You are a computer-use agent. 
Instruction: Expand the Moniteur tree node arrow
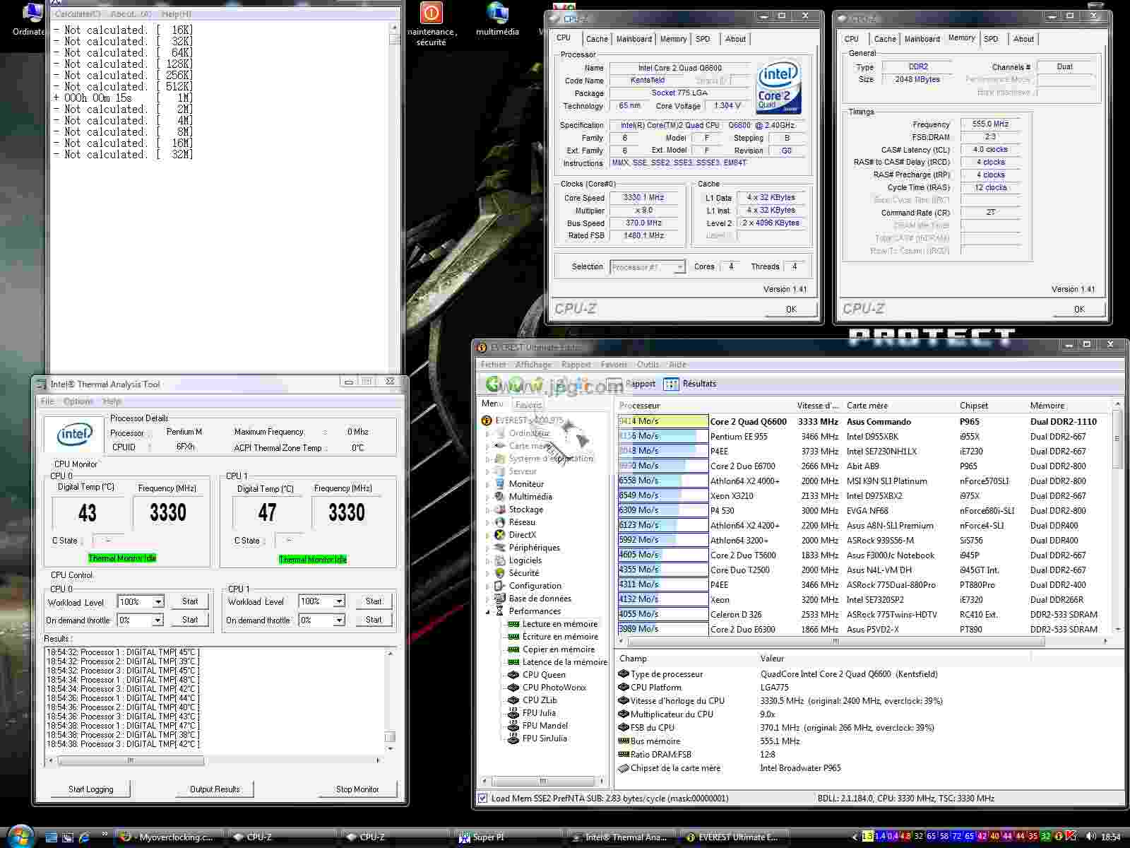(487, 484)
